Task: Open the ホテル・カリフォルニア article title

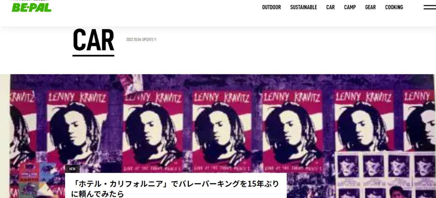Action: coord(175,184)
